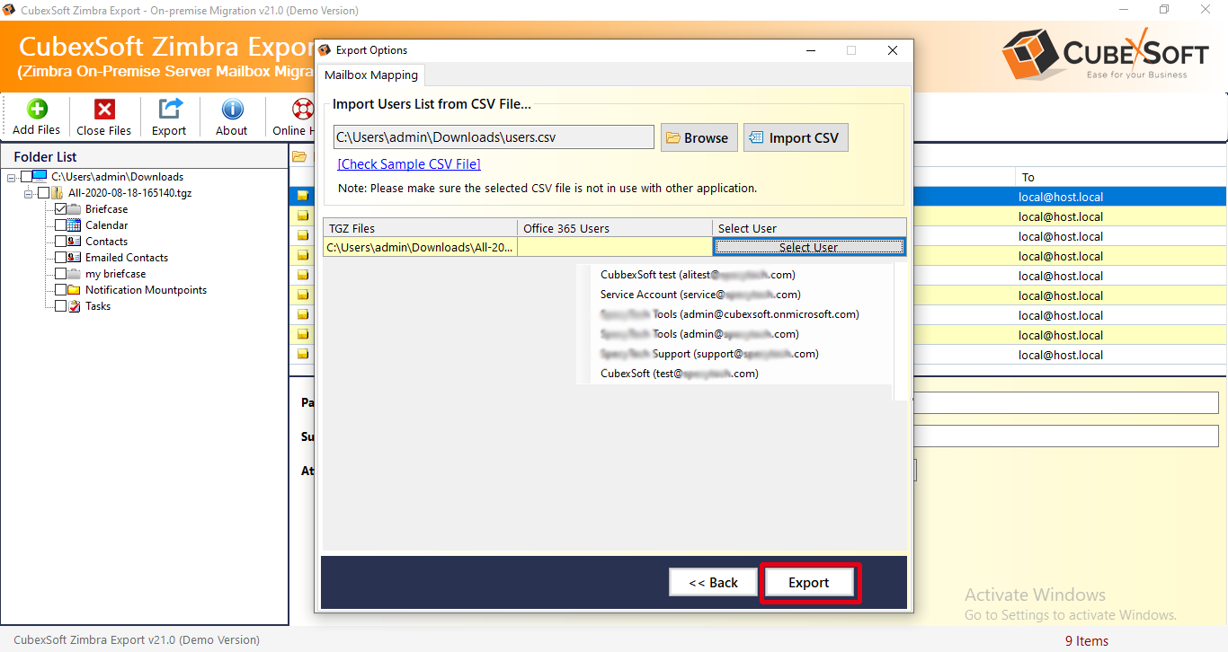The height and width of the screenshot is (652, 1228).
Task: Check the Emailed Contacts checkbox
Action: 60,258
